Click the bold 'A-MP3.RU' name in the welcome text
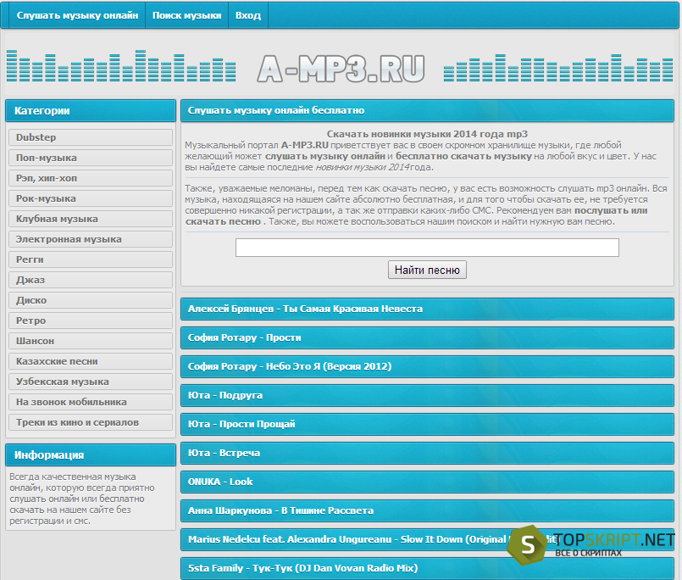 [x=304, y=145]
